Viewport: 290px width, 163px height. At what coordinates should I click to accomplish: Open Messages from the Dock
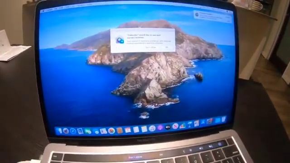(x=96, y=132)
